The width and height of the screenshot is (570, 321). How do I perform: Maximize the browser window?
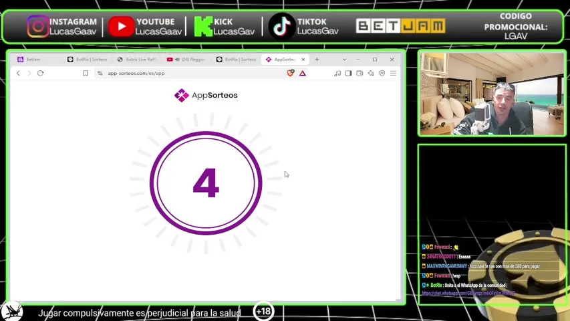click(375, 60)
